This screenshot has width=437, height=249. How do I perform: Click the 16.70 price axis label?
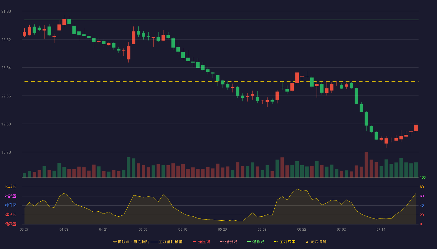coord(6,153)
